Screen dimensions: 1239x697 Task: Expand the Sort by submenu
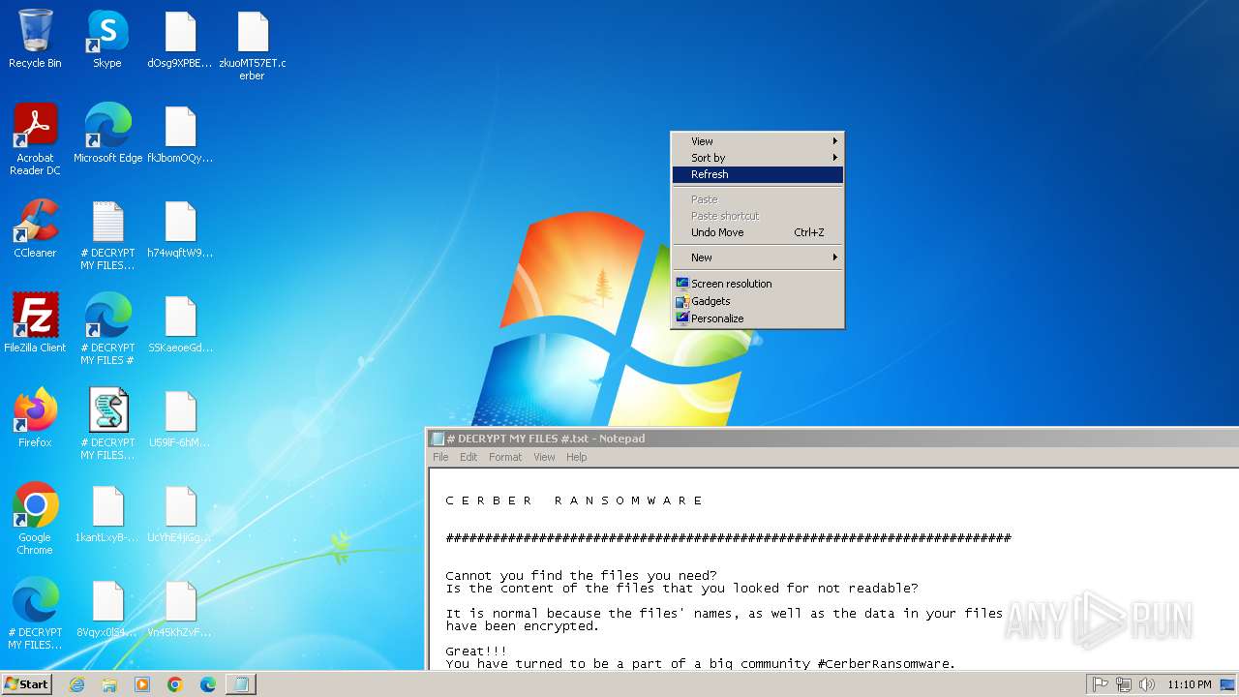click(x=758, y=158)
